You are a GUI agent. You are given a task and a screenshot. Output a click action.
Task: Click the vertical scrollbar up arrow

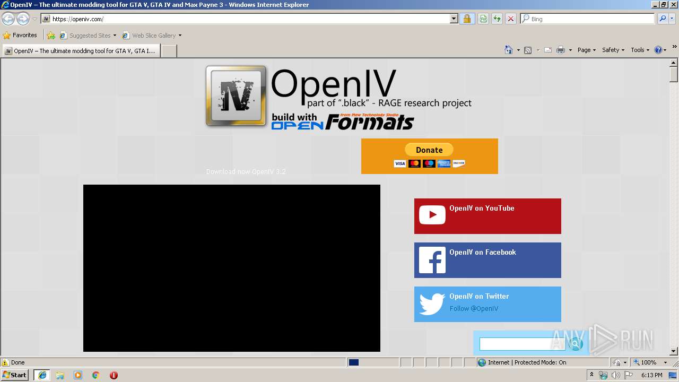tap(674, 62)
